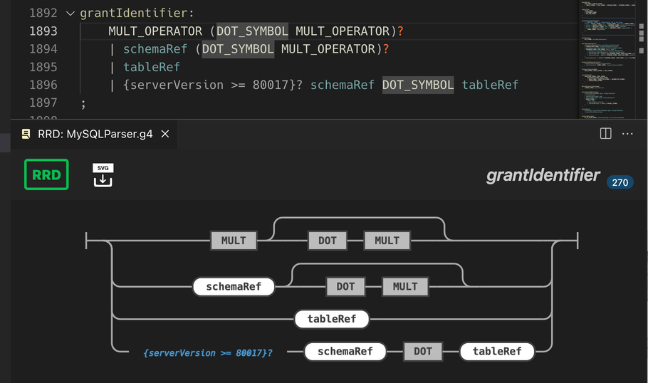Image resolution: width=648 pixels, height=383 pixels.
Task: Close the RRD: MySQLParser.g4 tab
Action: click(x=165, y=134)
